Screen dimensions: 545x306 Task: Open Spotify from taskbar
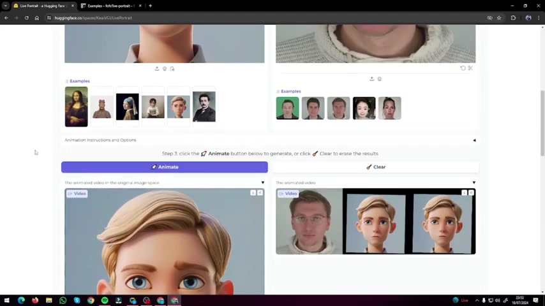[x=105, y=300]
